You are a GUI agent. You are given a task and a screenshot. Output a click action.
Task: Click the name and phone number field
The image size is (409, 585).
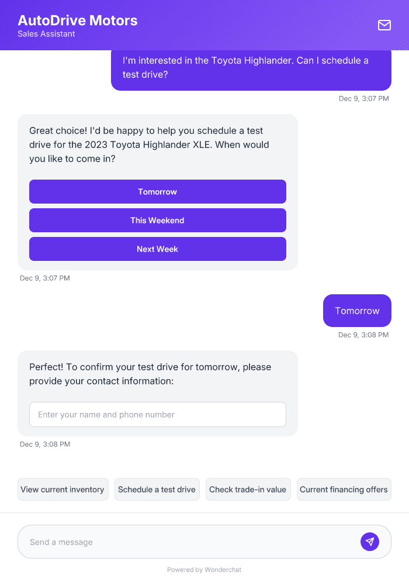157,414
